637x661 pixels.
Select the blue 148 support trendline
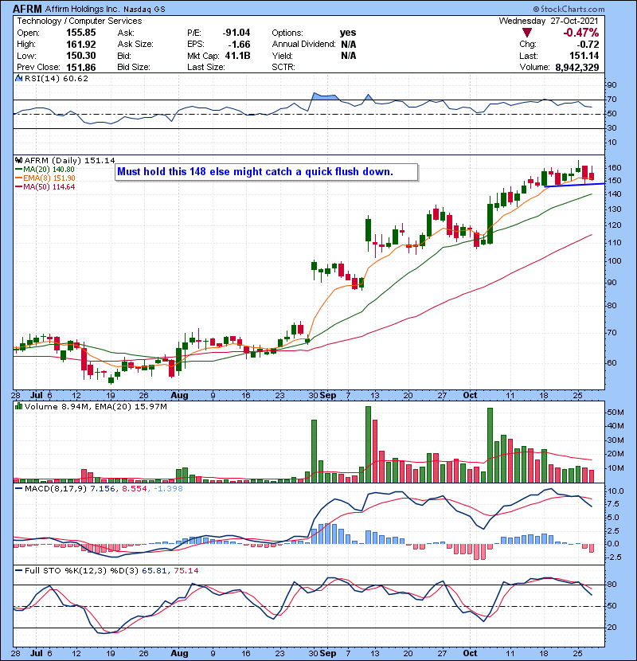pyautogui.click(x=575, y=185)
